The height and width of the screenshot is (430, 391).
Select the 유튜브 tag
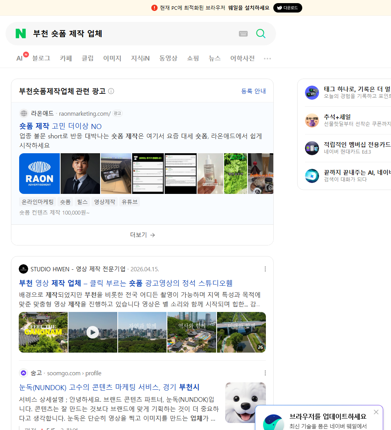129,202
